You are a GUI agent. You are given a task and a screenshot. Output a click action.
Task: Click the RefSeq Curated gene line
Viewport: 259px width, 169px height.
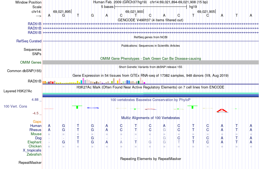pyautogui.click(x=150, y=41)
